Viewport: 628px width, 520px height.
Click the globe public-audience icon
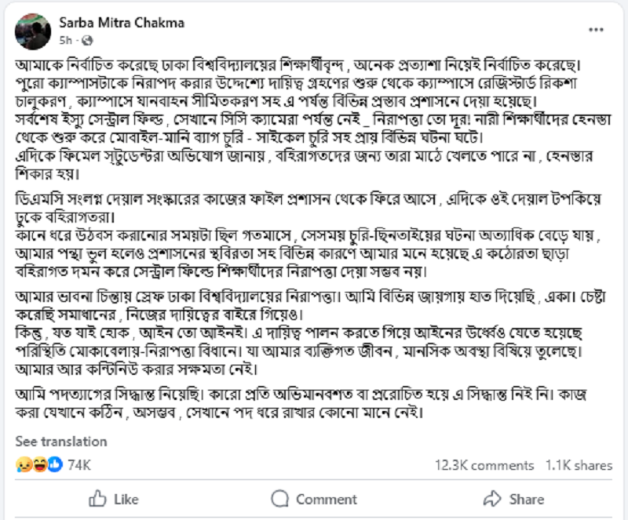coord(87,41)
